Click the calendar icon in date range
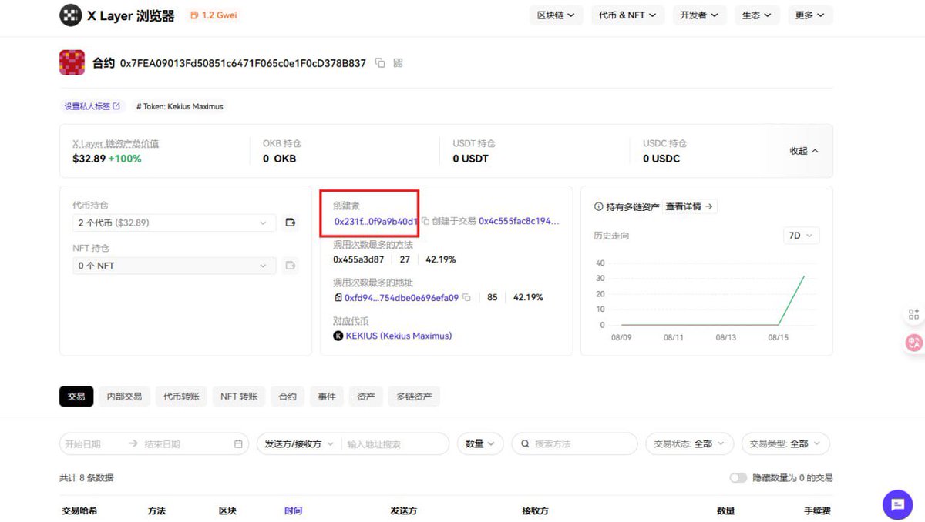This screenshot has height=522, width=925. pyautogui.click(x=238, y=444)
